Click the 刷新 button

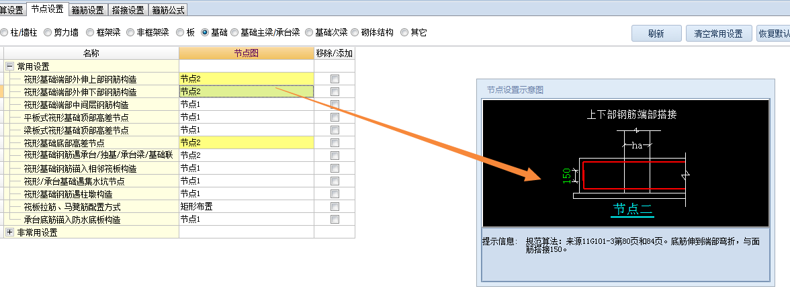[656, 34]
